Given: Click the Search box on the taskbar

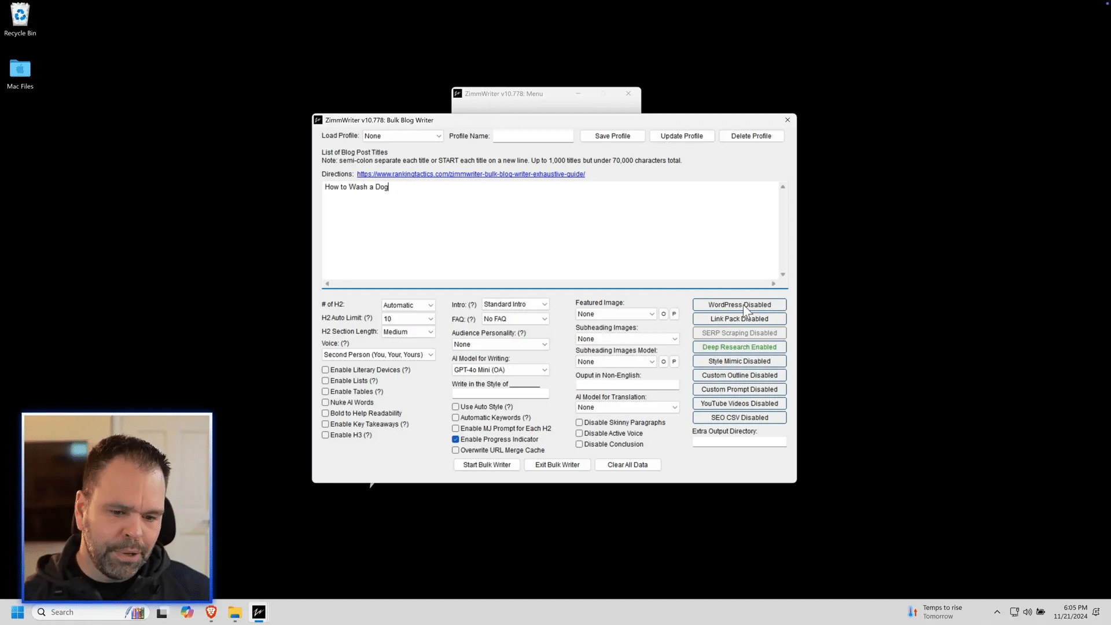Looking at the screenshot, I should [x=91, y=612].
